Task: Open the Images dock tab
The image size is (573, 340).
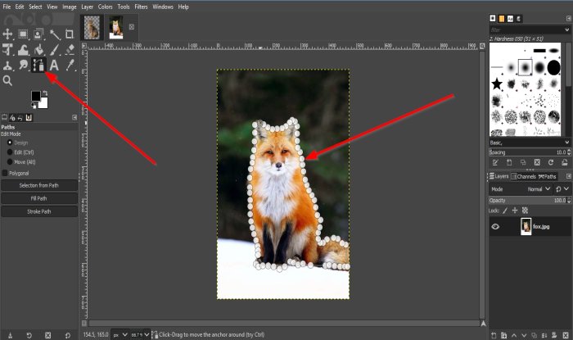Action: (29, 117)
